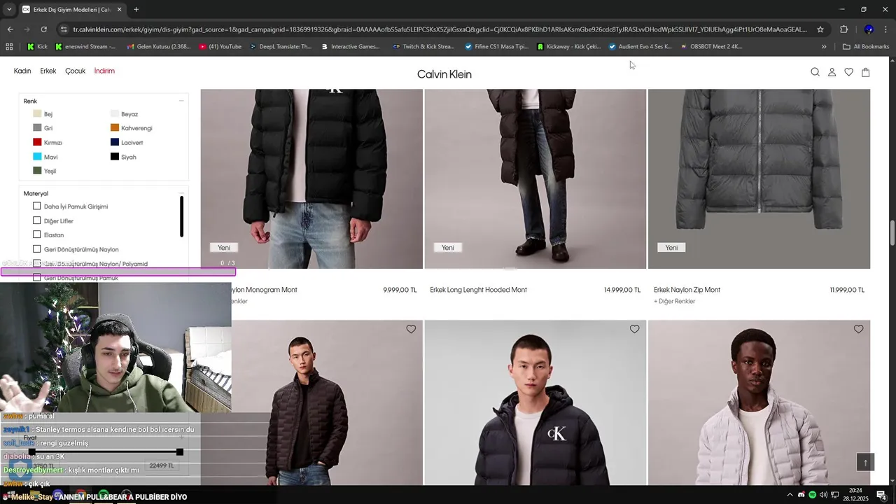Open Erkek Naylon Zip Mont product
This screenshot has height=504, width=896.
coord(687,290)
